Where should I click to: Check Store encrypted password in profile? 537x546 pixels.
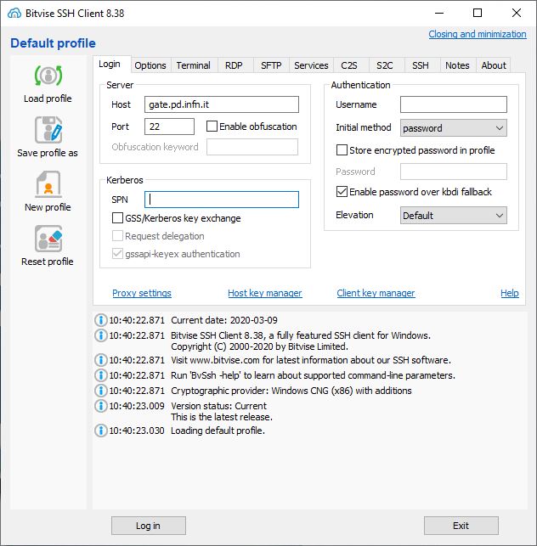342,150
